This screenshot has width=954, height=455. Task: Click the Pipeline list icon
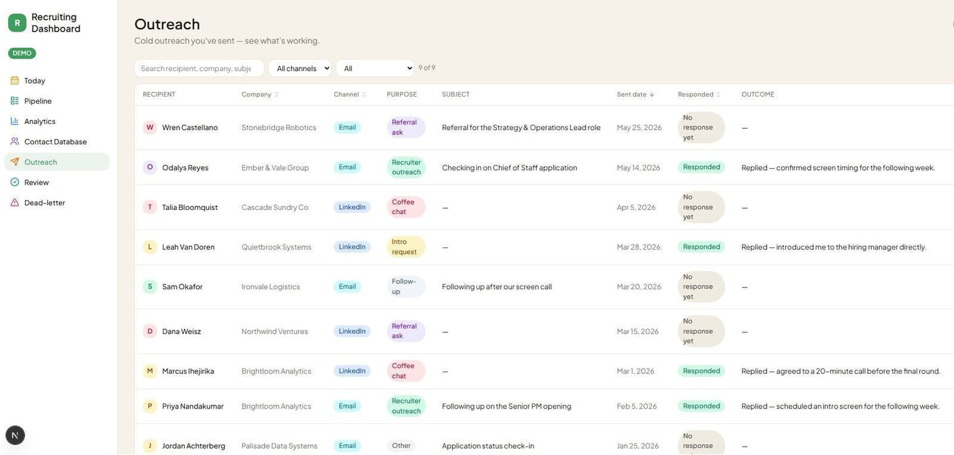pos(15,101)
